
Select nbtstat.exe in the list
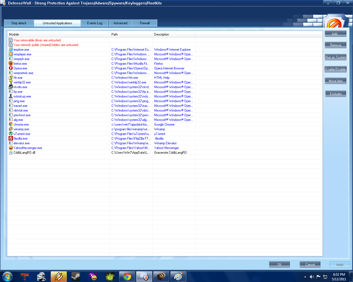pyautogui.click(x=21, y=110)
